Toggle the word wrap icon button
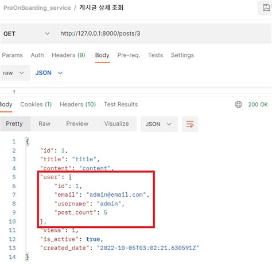272x264 pixels. pos(190,124)
